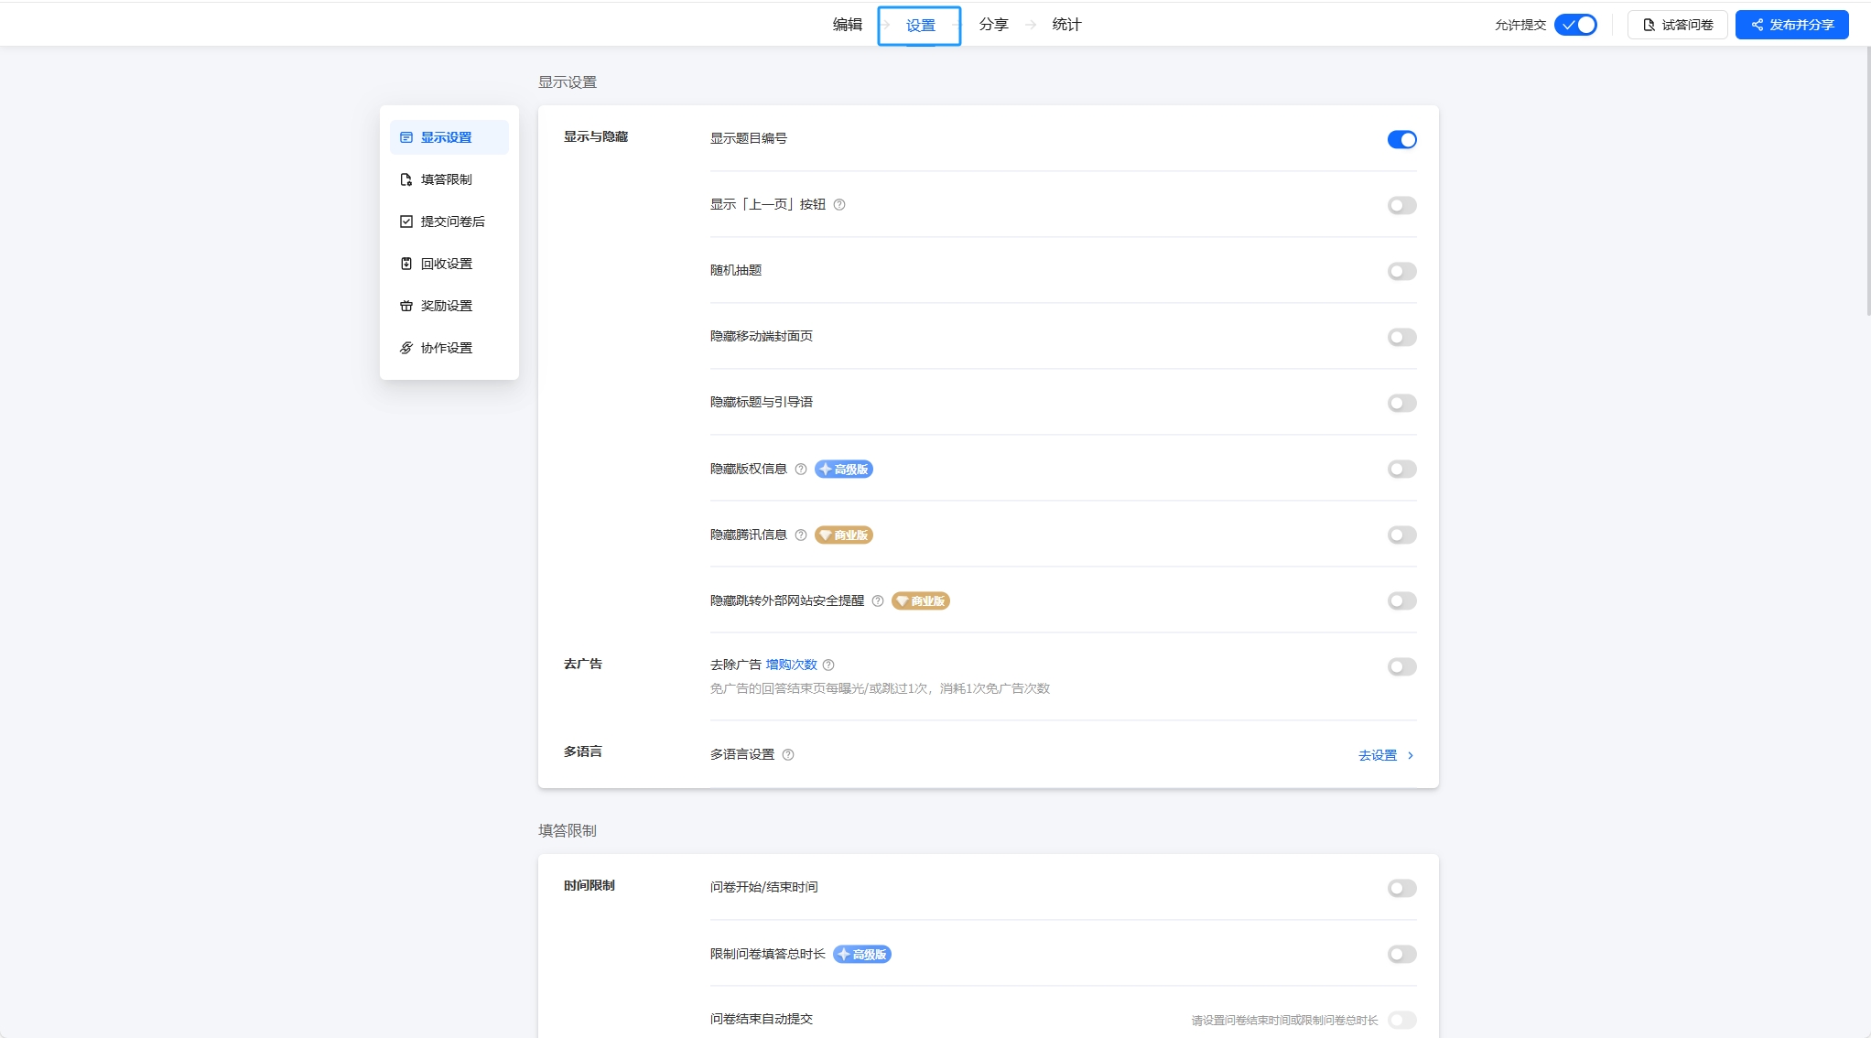Click help icon beside 多语言设置
Screen dimensions: 1871x1038
click(x=788, y=754)
